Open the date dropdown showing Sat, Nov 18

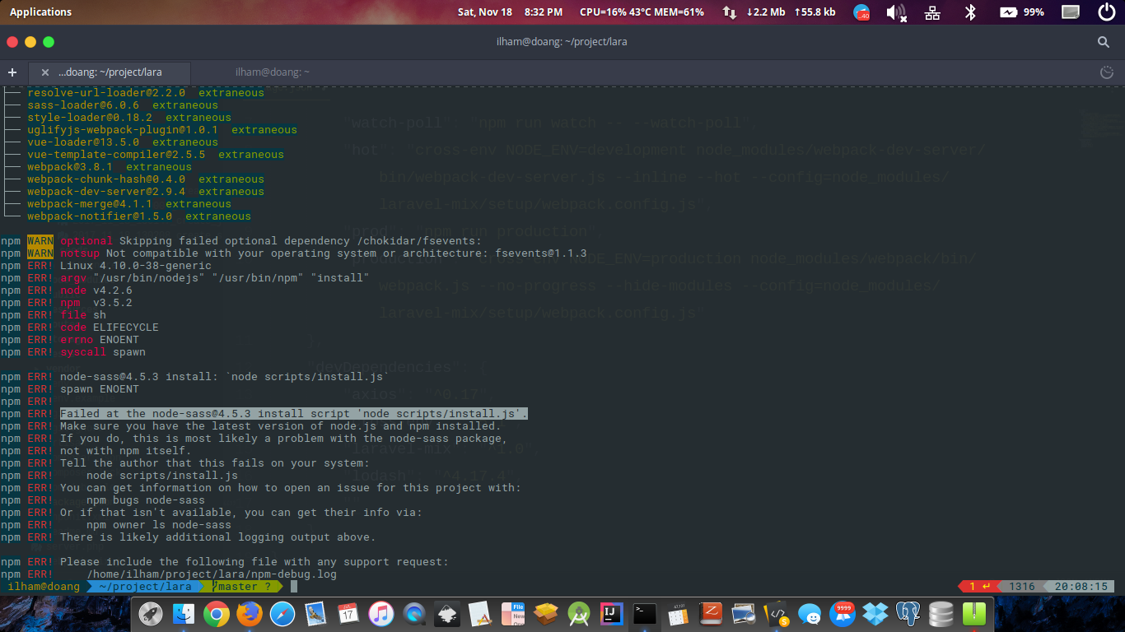click(484, 12)
